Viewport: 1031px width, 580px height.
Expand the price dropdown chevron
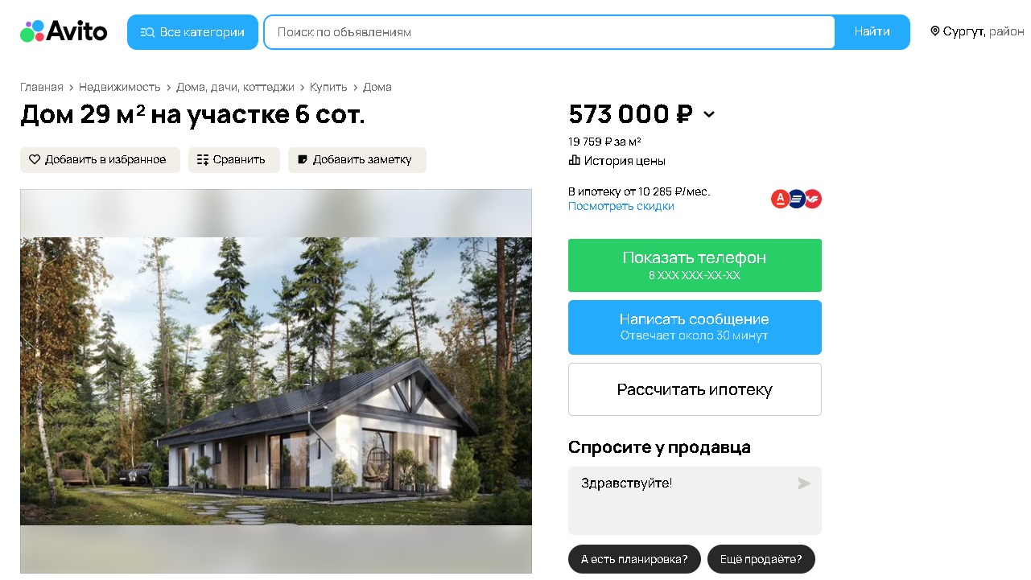click(709, 114)
